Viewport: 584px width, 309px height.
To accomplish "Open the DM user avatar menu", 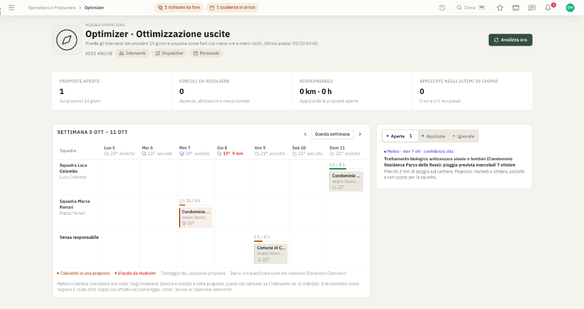I will coord(570,7).
